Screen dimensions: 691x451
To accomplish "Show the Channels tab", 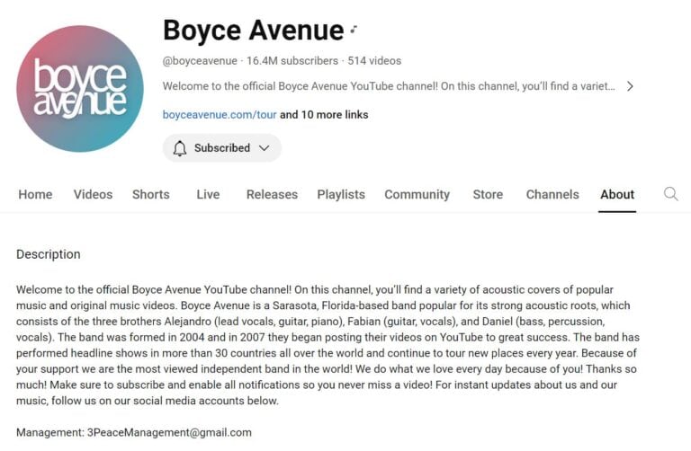I will tap(552, 194).
